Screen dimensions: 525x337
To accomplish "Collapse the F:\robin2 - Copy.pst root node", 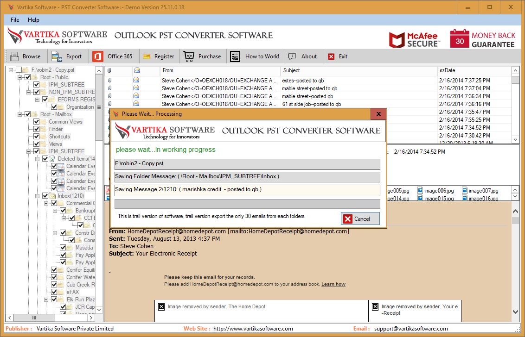I will tap(11, 70).
